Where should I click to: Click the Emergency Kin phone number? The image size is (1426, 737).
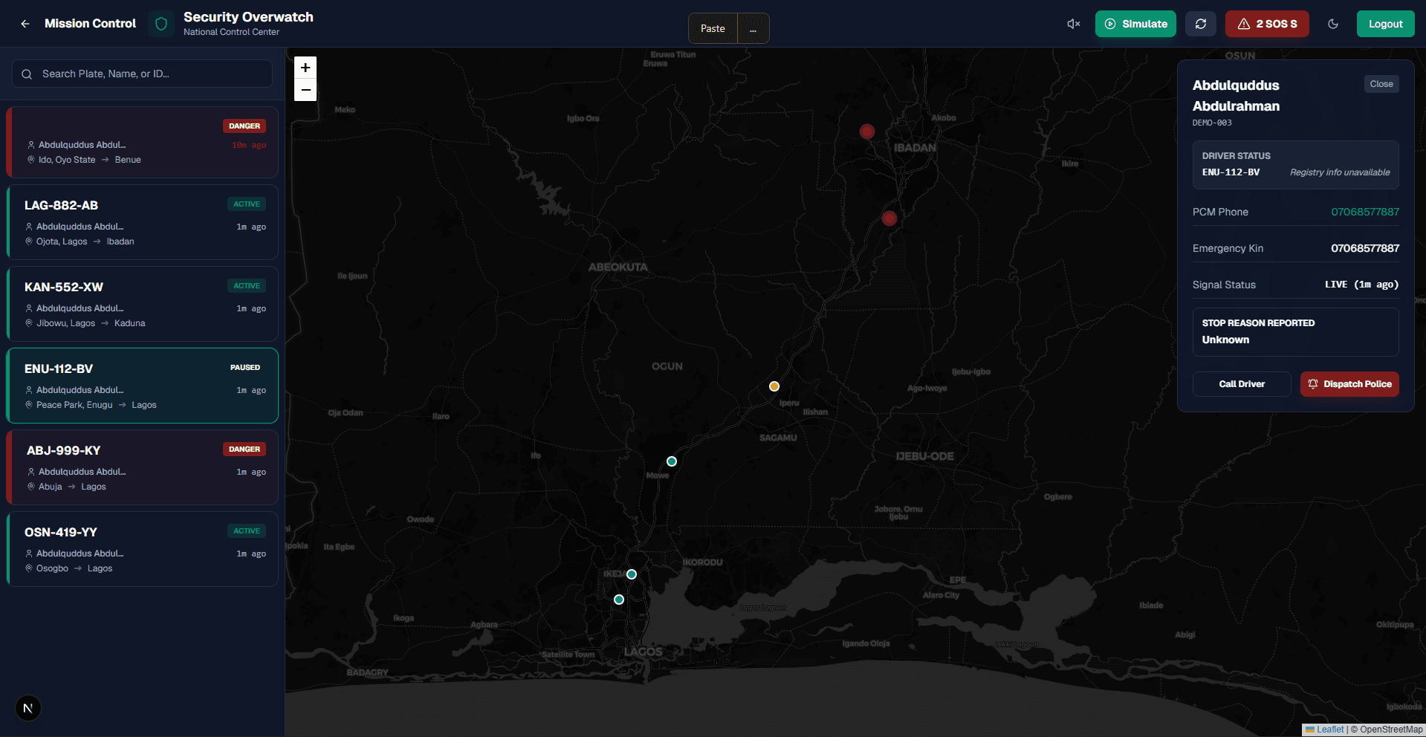point(1365,248)
